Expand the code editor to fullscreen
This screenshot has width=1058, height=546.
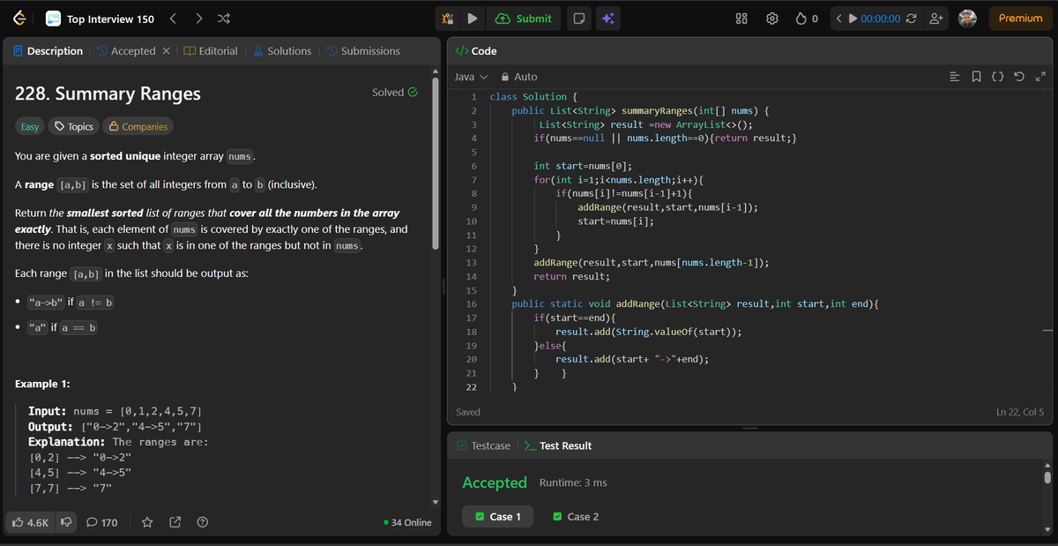pyautogui.click(x=1040, y=77)
